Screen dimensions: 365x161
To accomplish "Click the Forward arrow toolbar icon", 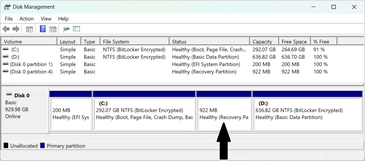I will coord(16,29).
